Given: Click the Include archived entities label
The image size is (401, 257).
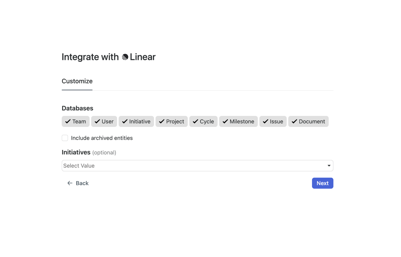Looking at the screenshot, I should point(102,138).
